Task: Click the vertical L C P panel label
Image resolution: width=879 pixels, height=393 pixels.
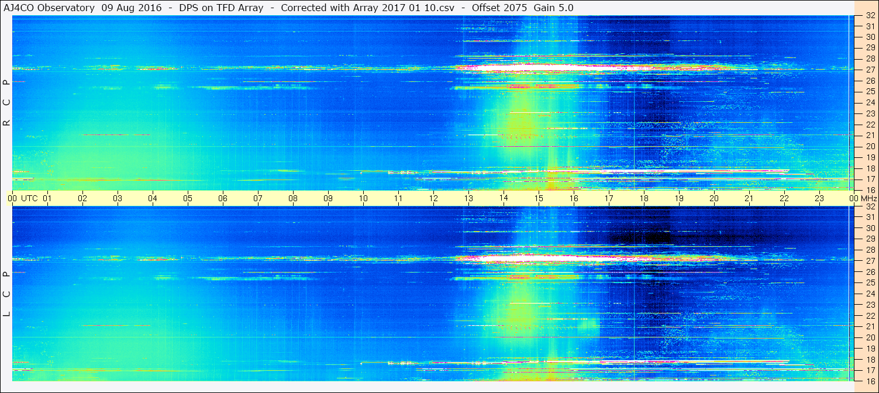Action: point(6,294)
